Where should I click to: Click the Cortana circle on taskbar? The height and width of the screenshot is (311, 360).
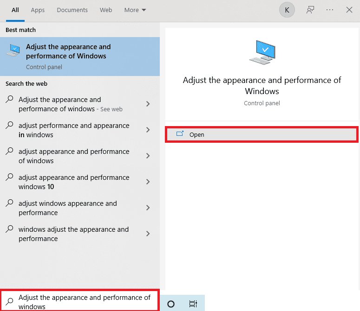click(x=170, y=304)
